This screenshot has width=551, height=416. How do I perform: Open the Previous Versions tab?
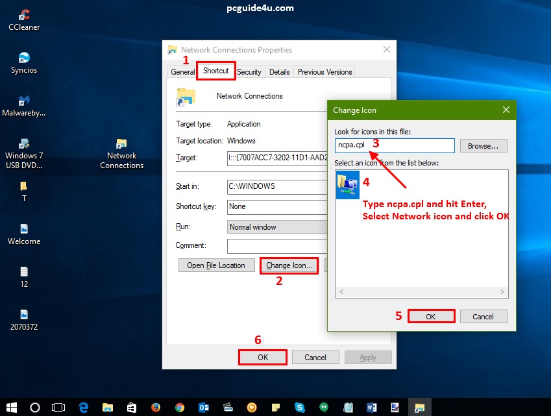point(324,72)
